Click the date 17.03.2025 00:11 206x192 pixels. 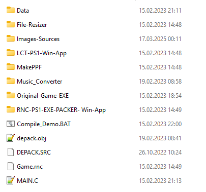click(x=160, y=39)
